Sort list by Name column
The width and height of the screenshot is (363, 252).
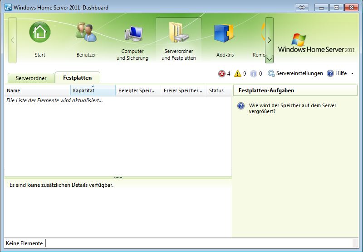pos(37,90)
